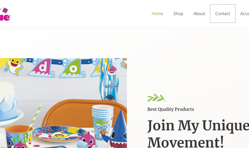The width and height of the screenshot is (249, 148).
Task: Click the yellow shark banner cutout
Action: 14,66
